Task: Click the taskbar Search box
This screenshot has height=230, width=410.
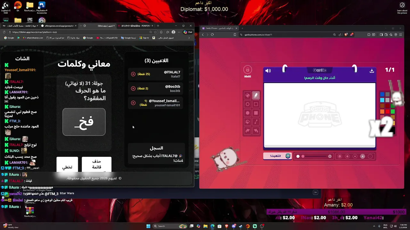Action: [x=170, y=226]
